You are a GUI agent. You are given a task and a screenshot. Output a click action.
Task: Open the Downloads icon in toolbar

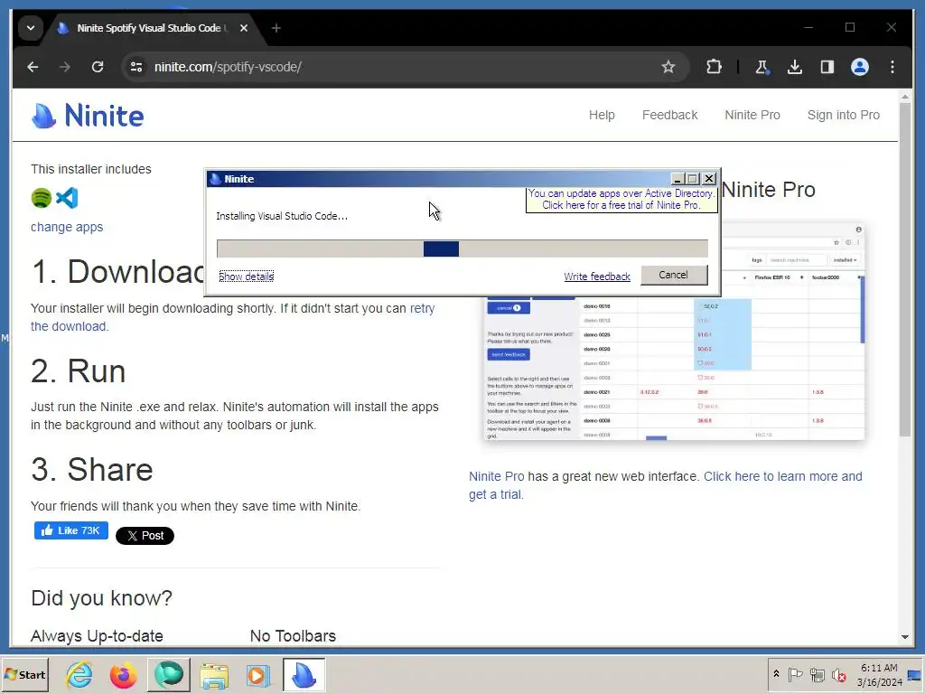tap(795, 67)
